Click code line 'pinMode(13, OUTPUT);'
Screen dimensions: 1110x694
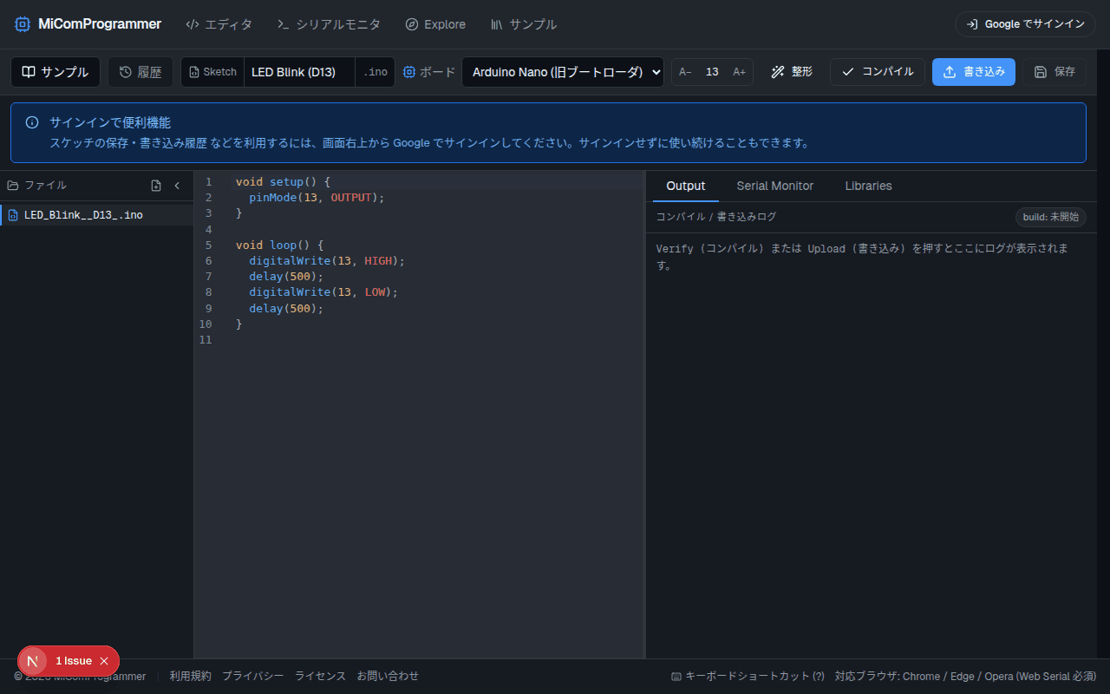coord(317,198)
